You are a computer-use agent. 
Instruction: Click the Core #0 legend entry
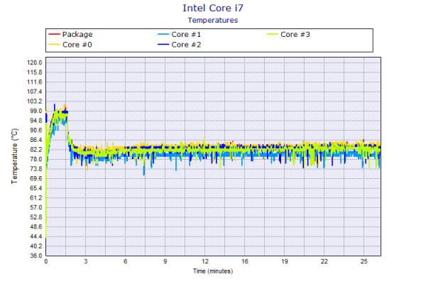(x=70, y=45)
